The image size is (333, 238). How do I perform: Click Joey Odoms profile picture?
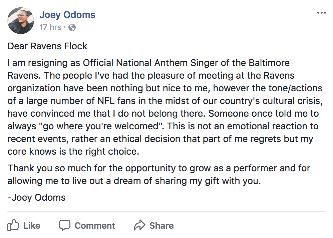(21, 21)
